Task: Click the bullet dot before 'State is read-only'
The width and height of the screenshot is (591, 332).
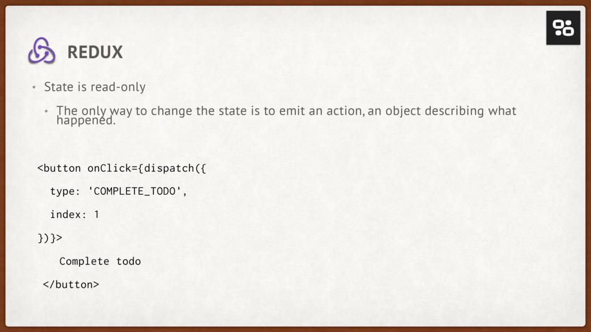Action: point(34,88)
